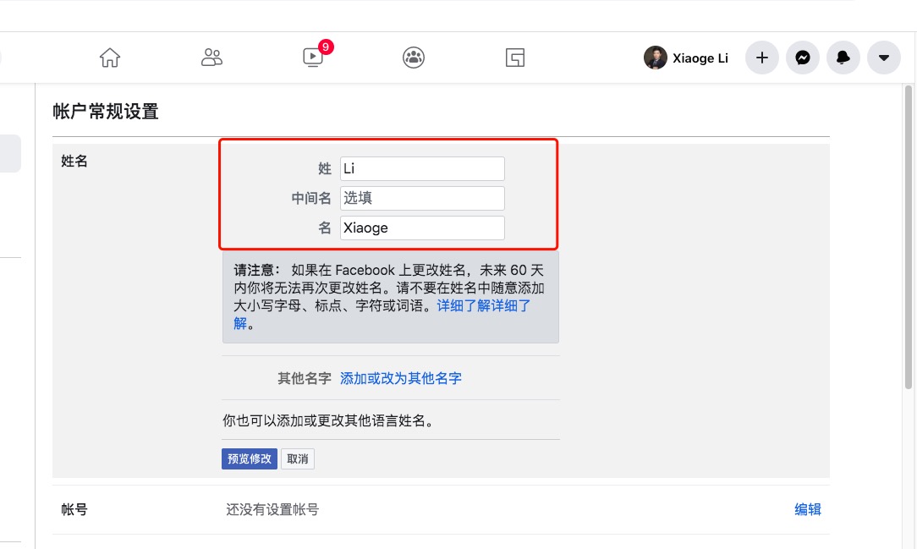Click inside the 姓 input field

click(x=421, y=168)
